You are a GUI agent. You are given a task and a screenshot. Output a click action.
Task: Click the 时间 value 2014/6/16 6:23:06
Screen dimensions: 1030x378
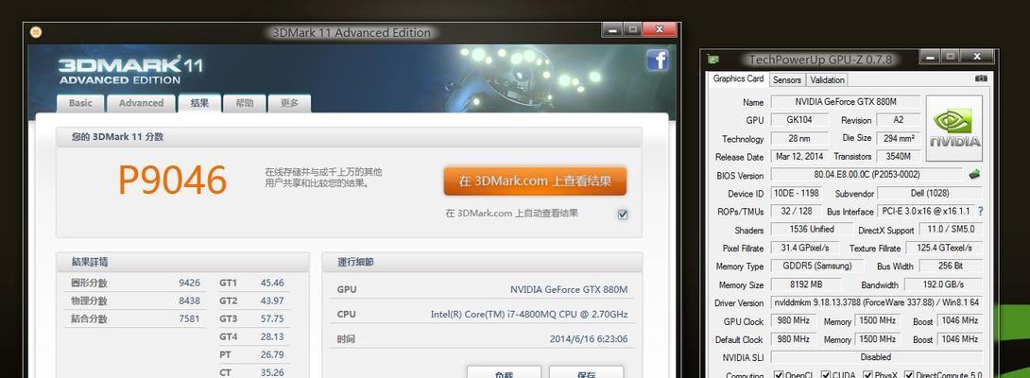[589, 339]
